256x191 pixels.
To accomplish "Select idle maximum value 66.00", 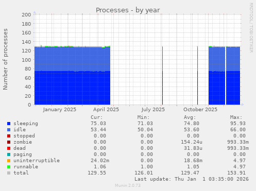I will tap(238, 130).
